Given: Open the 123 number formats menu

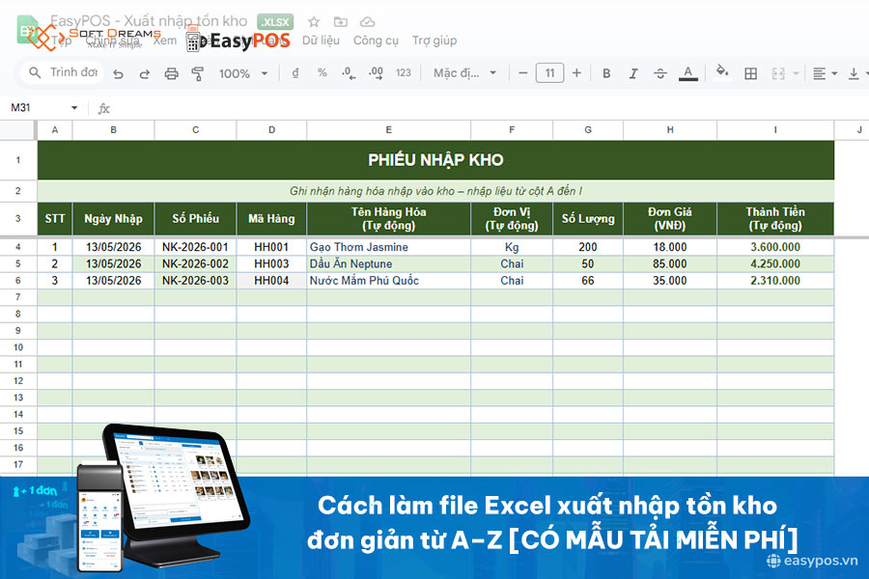Looking at the screenshot, I should click(404, 73).
